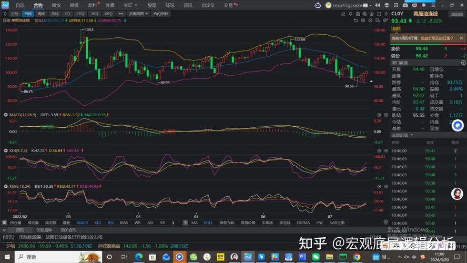
Task: Expand left panel with double chevron
Action: tap(5, 14)
